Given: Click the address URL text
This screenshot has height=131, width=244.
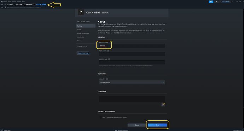Looking at the screenshot, I should (24, 7).
